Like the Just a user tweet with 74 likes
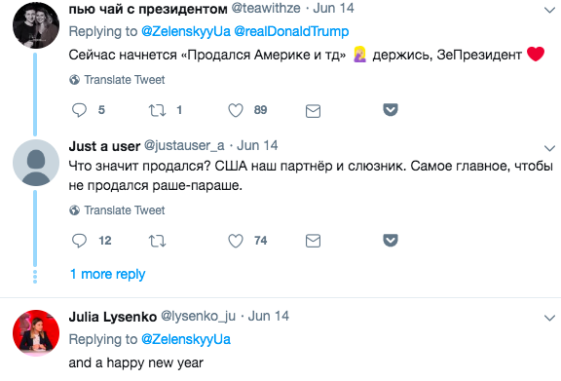Screen dimensions: 561x381 coord(236,241)
